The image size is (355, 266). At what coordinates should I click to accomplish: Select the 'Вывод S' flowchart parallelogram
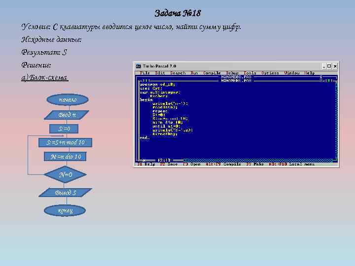(66, 193)
